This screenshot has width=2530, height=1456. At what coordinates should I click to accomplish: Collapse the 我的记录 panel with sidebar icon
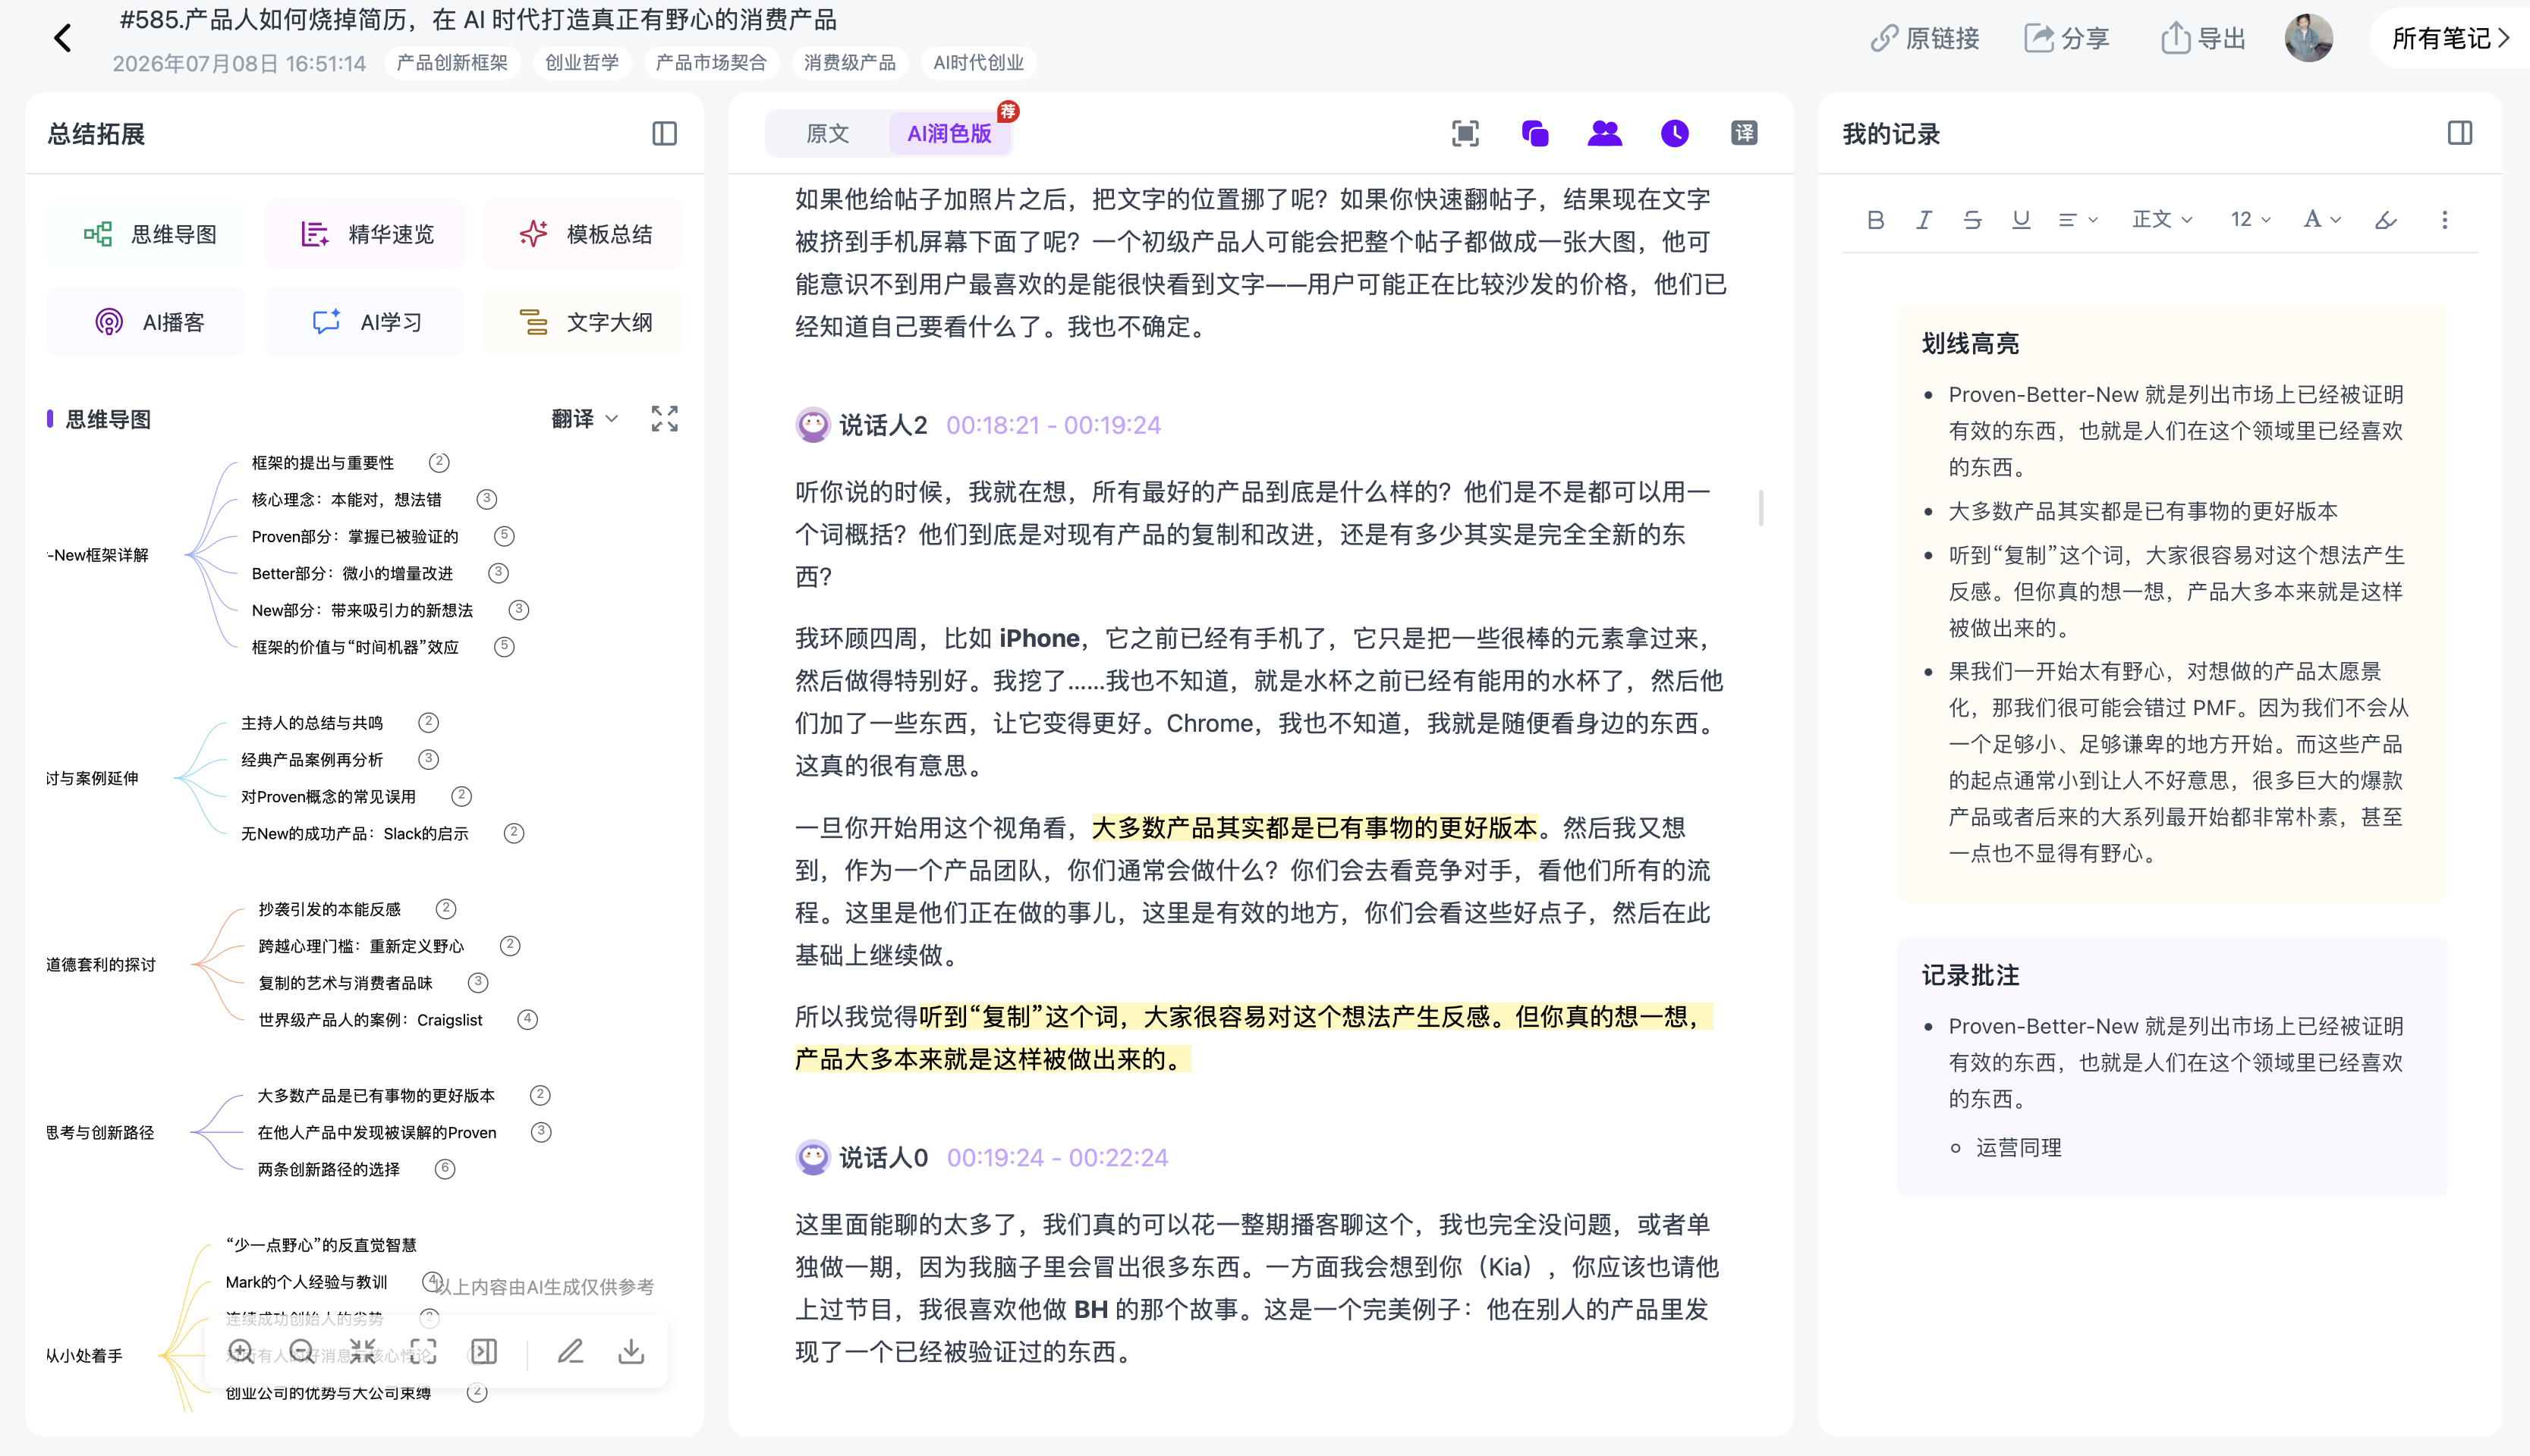pos(2460,134)
